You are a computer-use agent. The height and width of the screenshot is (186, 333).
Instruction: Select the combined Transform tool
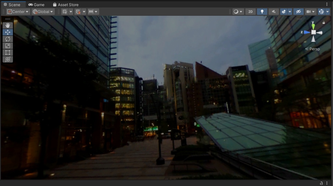click(8, 59)
